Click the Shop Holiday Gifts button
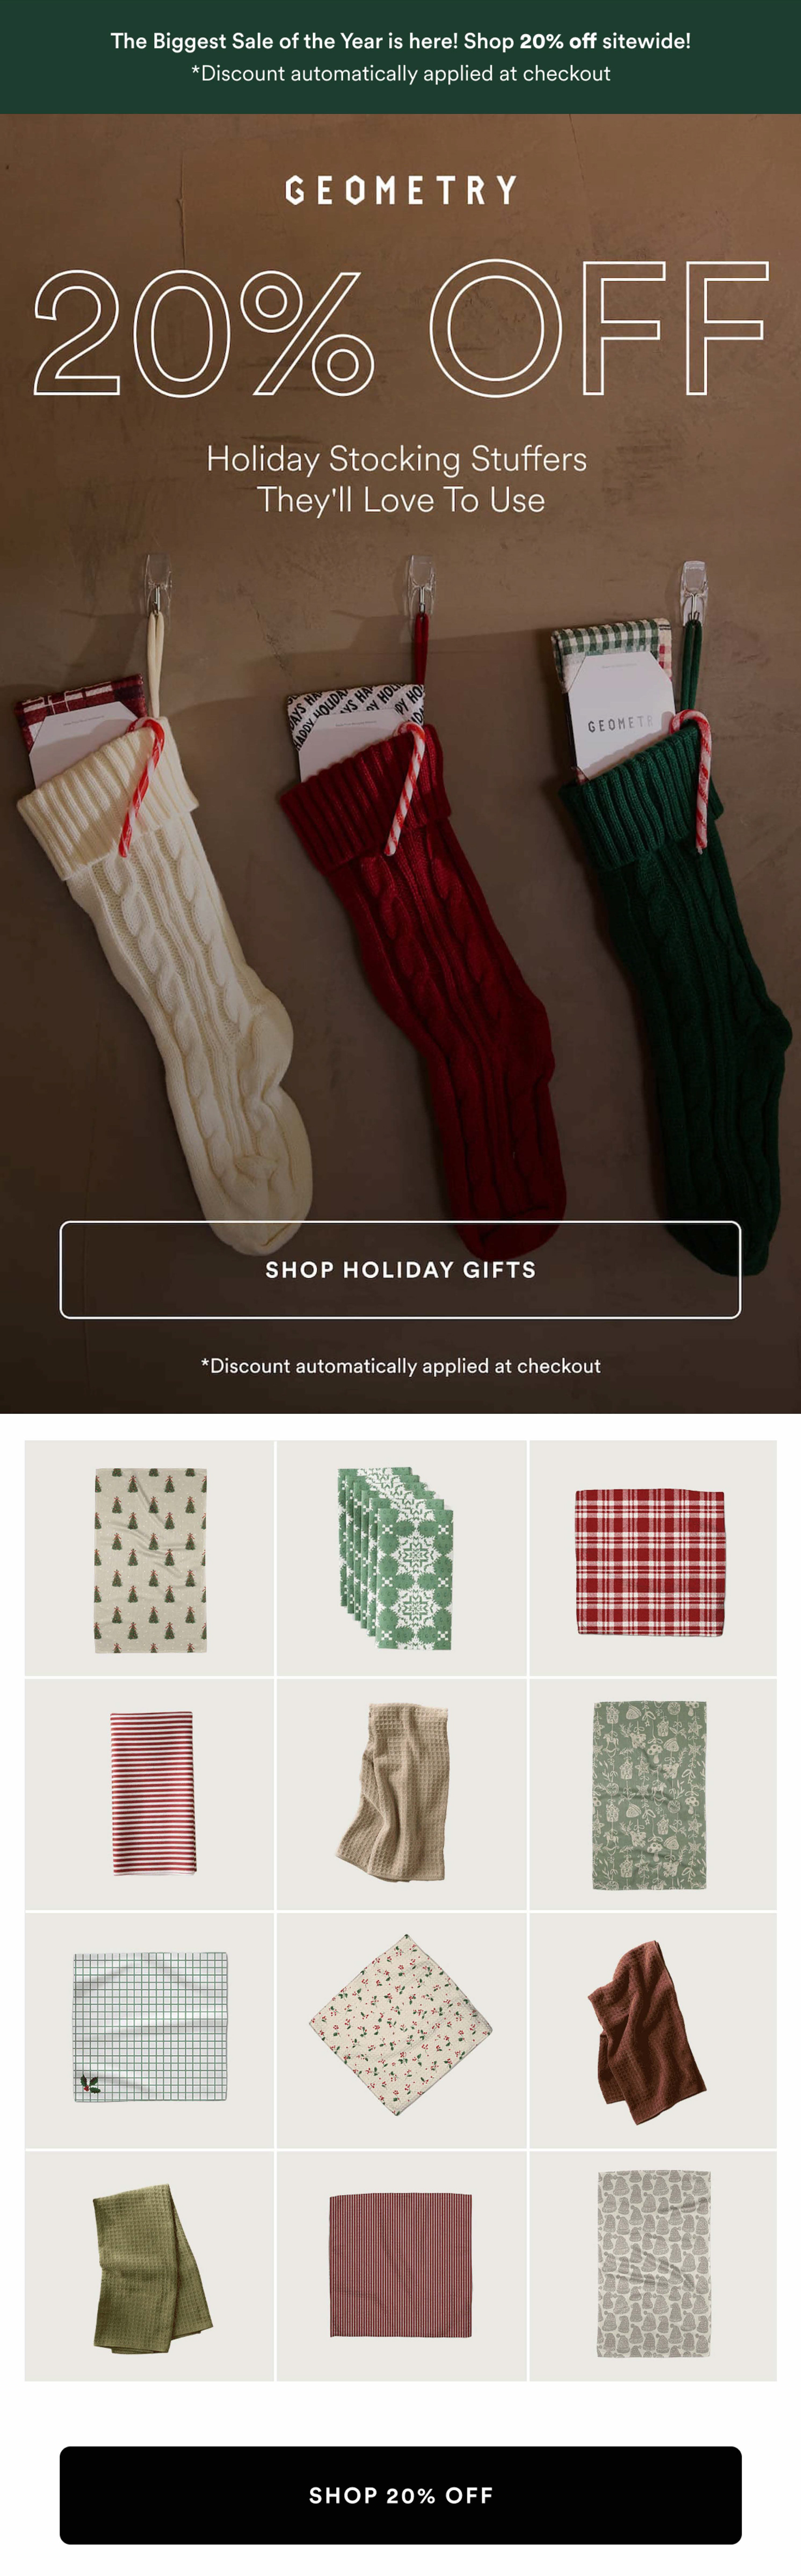Image resolution: width=801 pixels, height=2576 pixels. (x=400, y=1269)
